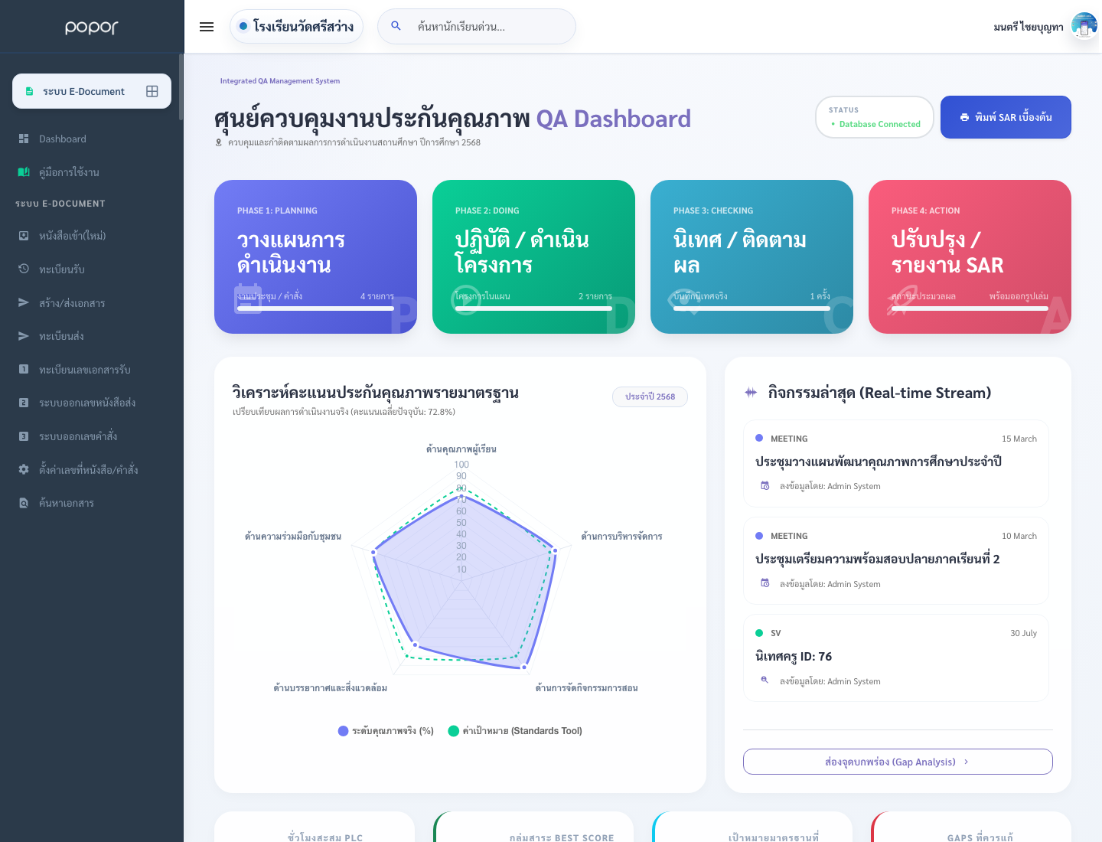Image resolution: width=1102 pixels, height=842 pixels.
Task: Click the calendar icon under 15 March meeting
Action: (765, 486)
